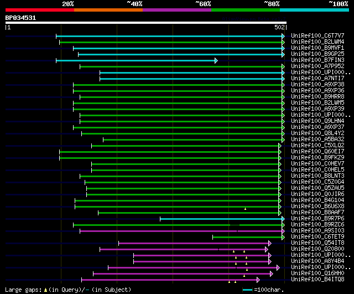354x294 pixels.
Task: Click the green arrowhead ending the A5BA32 alignment
Action: pos(283,140)
